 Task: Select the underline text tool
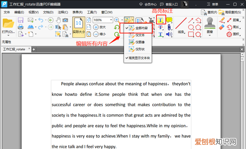point(160,34)
